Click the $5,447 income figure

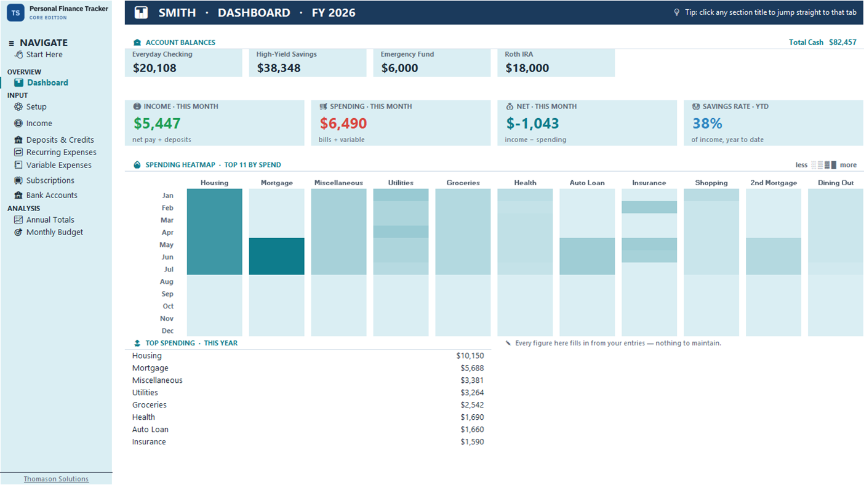[157, 123]
